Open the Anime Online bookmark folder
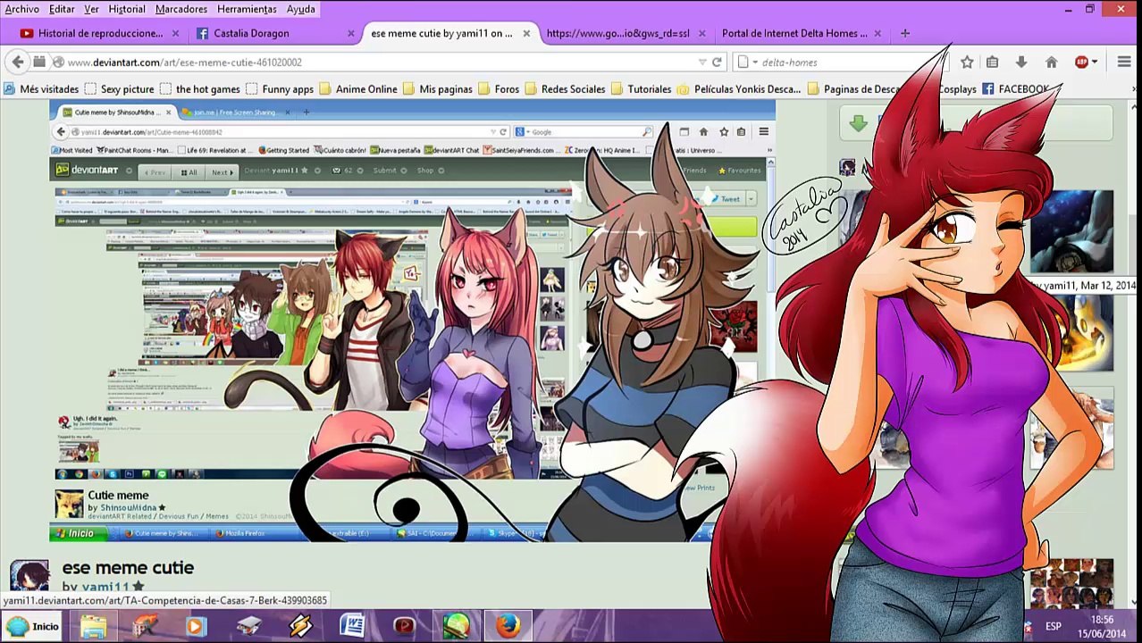The width and height of the screenshot is (1142, 643). (357, 89)
